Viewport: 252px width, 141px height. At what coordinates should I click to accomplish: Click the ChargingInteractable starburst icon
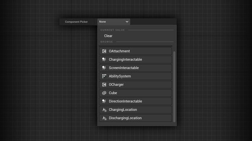tap(104, 60)
